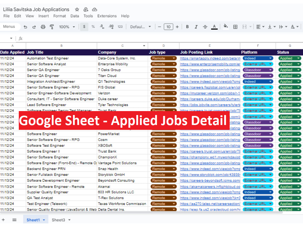Print the spreadsheet
Screen dimensions: 303x227
[x=43, y=27]
